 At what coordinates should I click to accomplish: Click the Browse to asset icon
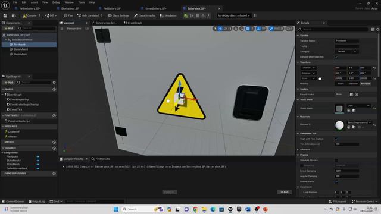pyautogui.click(x=14, y=15)
